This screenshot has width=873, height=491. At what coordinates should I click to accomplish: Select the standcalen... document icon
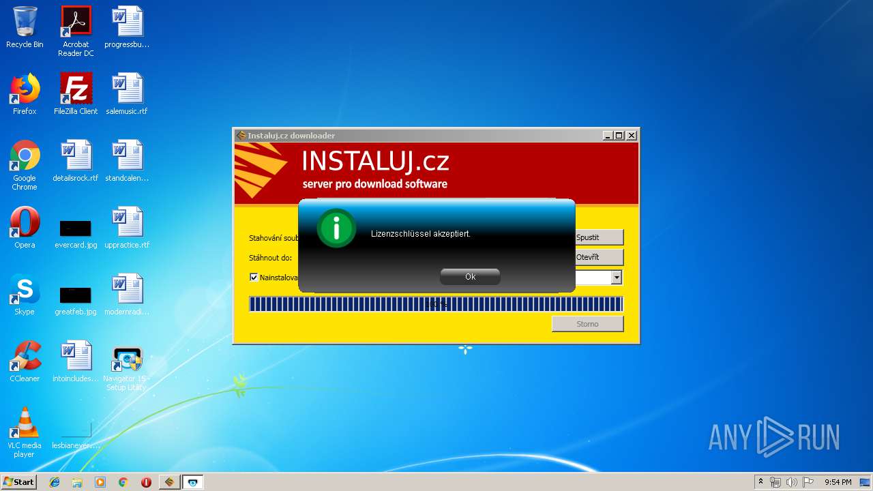(x=127, y=162)
